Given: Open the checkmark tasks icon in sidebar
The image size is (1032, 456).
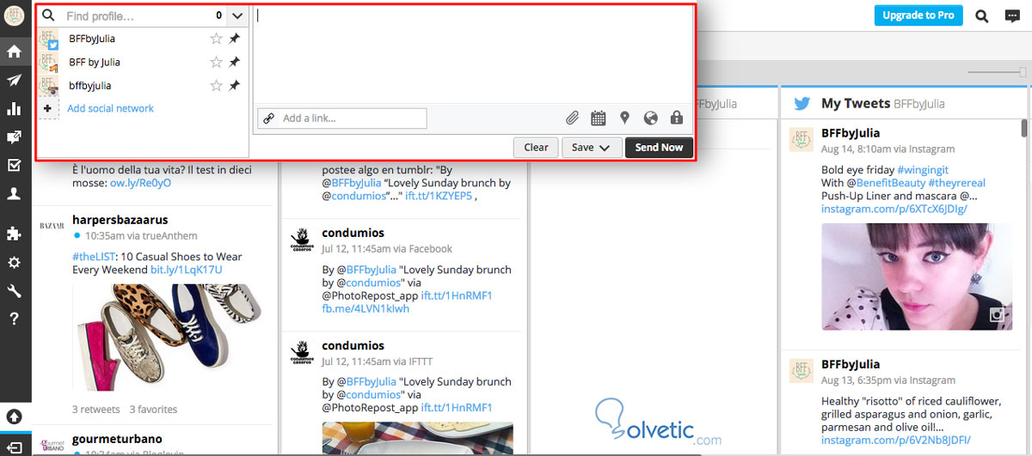Looking at the screenshot, I should (x=14, y=166).
